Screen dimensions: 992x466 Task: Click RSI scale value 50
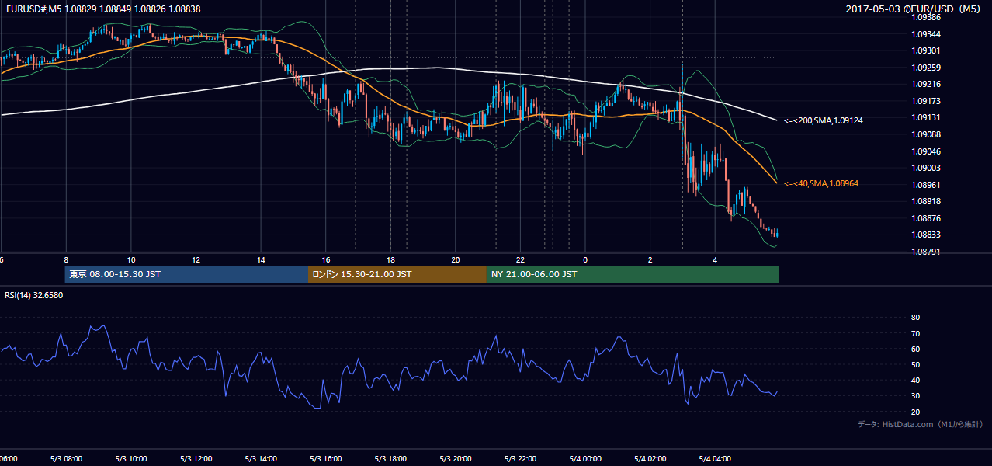(915, 364)
